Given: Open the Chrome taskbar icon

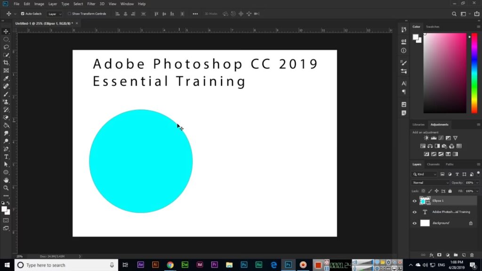Looking at the screenshot, I should pos(170,265).
